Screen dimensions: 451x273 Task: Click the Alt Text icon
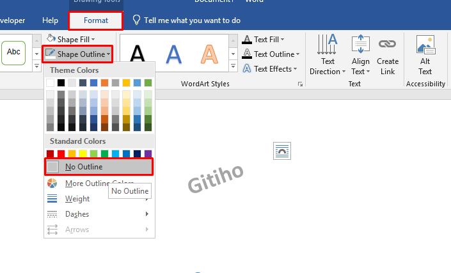click(x=425, y=46)
